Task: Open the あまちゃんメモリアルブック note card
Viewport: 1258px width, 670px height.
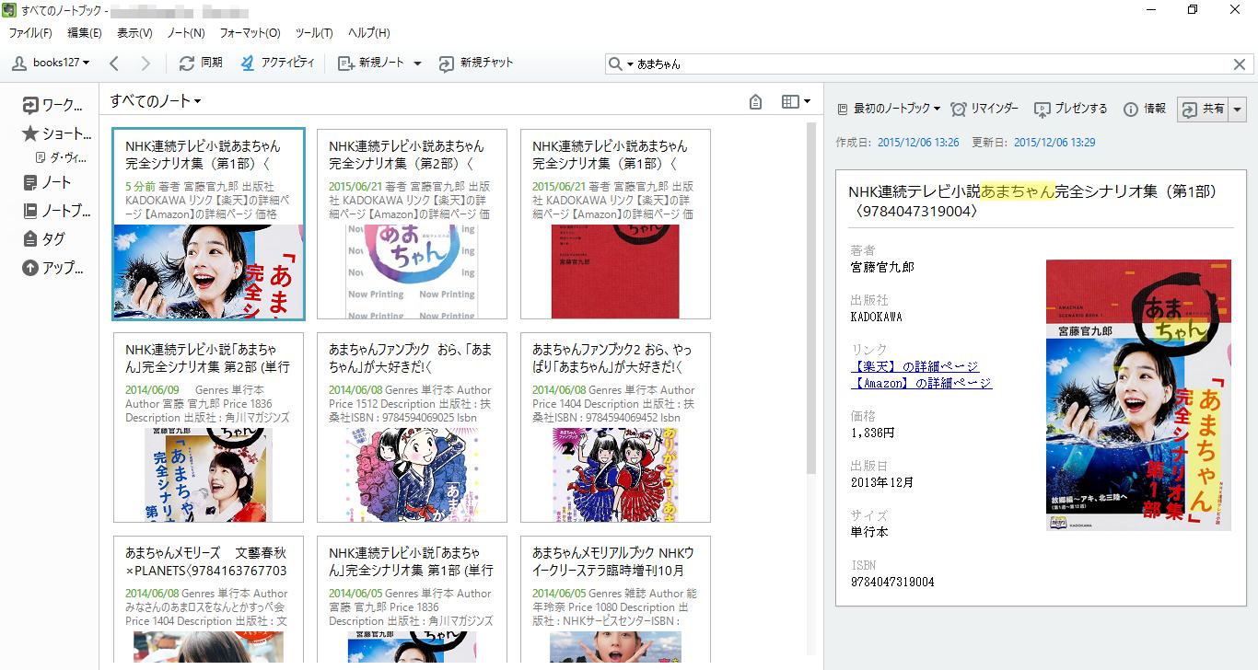Action: (615, 599)
